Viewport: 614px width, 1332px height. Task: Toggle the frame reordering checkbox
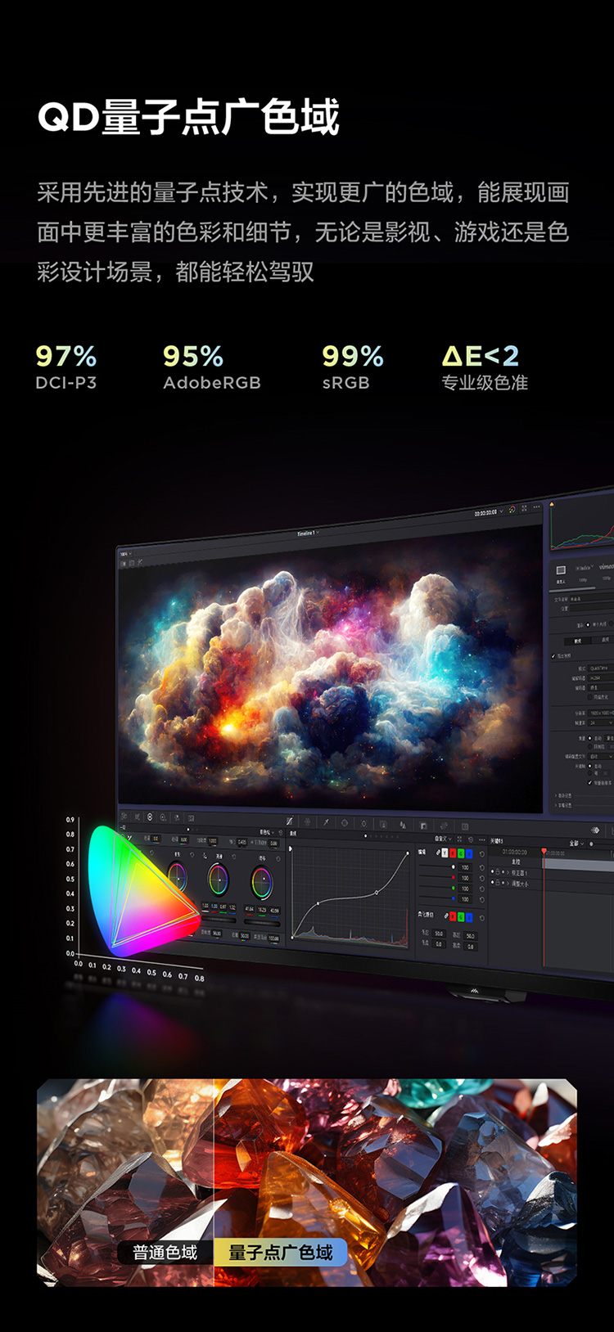tap(589, 782)
